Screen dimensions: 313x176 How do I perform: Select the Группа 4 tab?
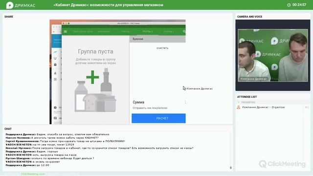pos(169,31)
